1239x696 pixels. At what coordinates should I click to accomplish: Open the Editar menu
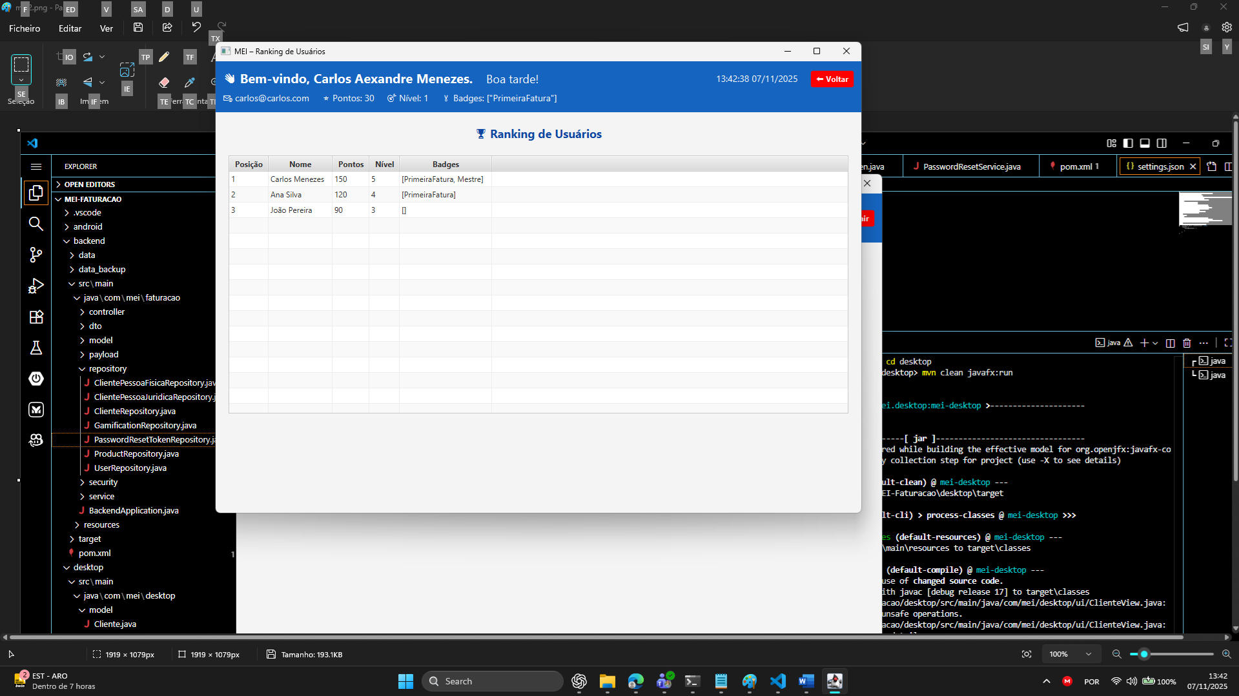tap(70, 28)
